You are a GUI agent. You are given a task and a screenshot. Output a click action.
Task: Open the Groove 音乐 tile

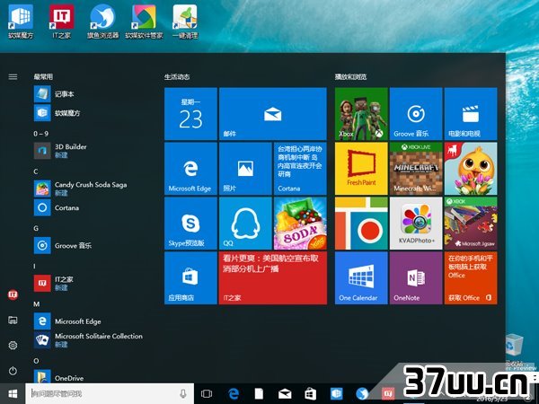tap(416, 114)
